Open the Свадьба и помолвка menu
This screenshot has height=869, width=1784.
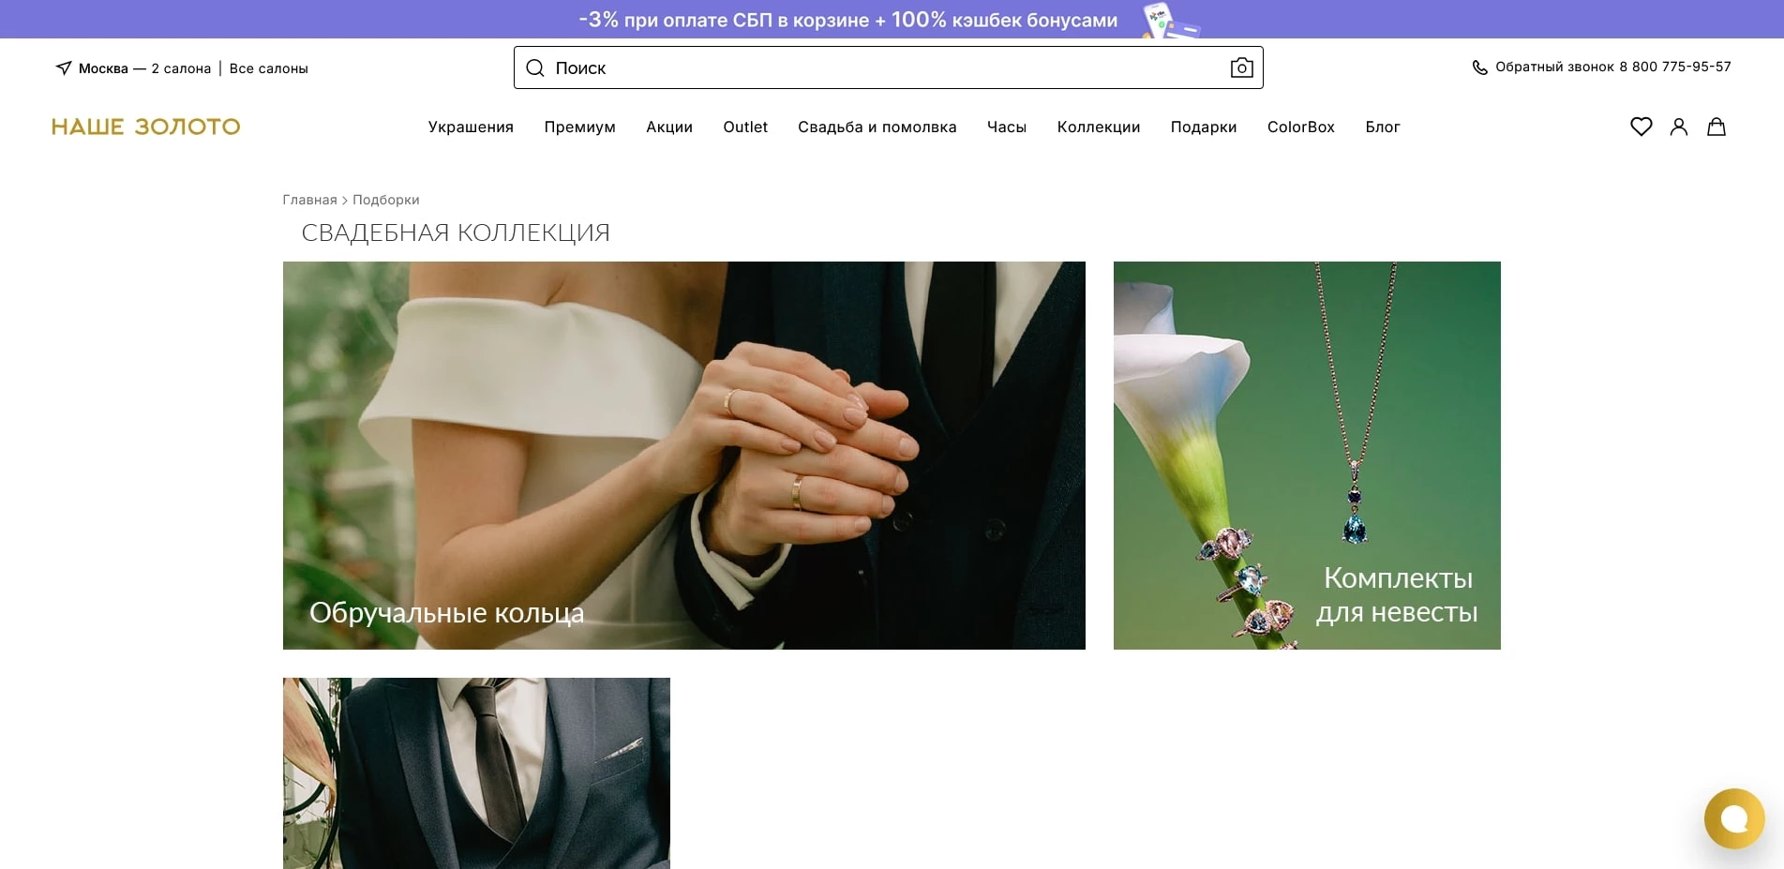[x=877, y=127]
